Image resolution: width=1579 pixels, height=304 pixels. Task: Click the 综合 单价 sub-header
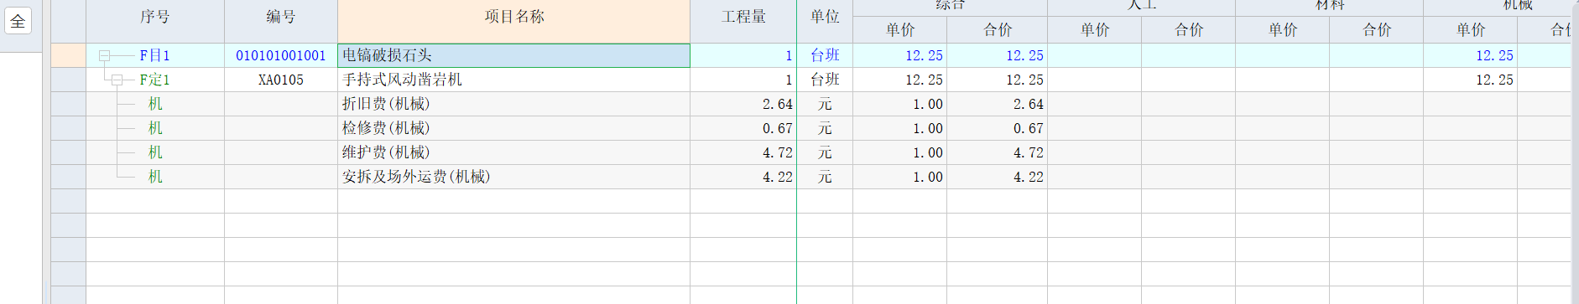pos(899,30)
